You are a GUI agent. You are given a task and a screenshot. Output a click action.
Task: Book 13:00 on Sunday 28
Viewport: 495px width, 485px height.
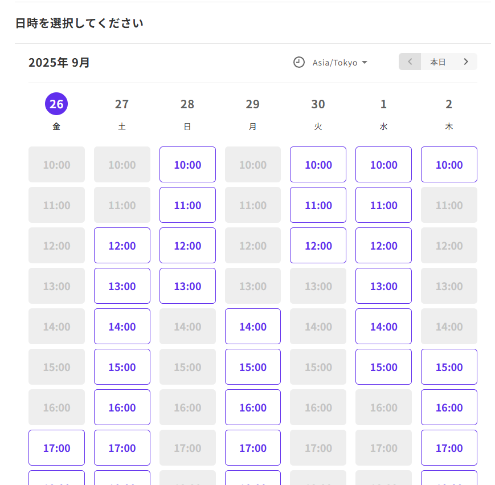(x=187, y=286)
